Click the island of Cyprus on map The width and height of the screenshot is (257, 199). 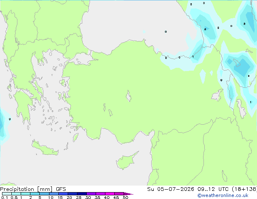pos(125,161)
